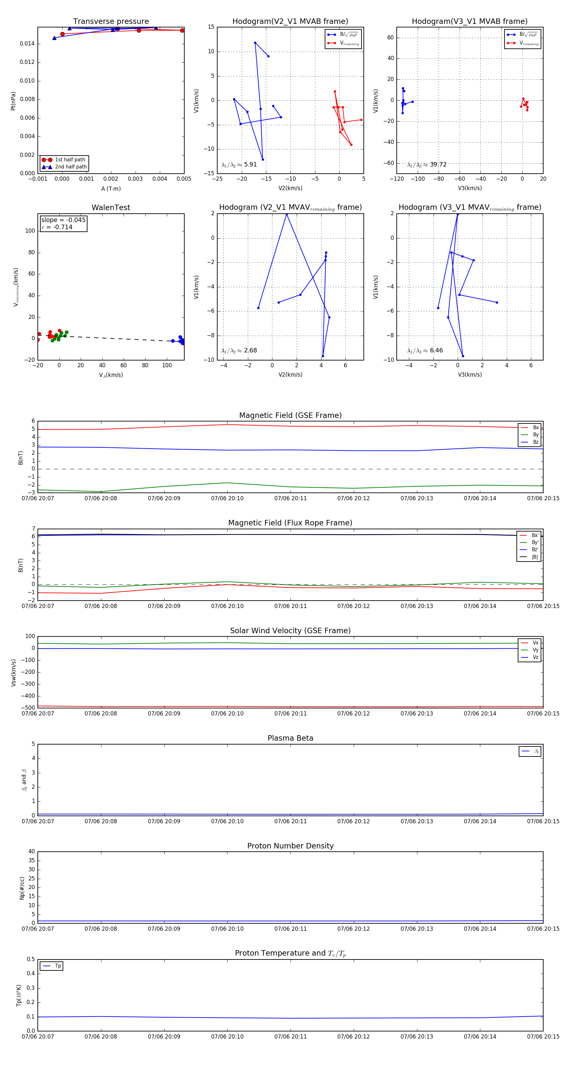Select the 'Pt(nPa)' y-axis label
Screen dimensions: 581x1065
click(x=13, y=100)
